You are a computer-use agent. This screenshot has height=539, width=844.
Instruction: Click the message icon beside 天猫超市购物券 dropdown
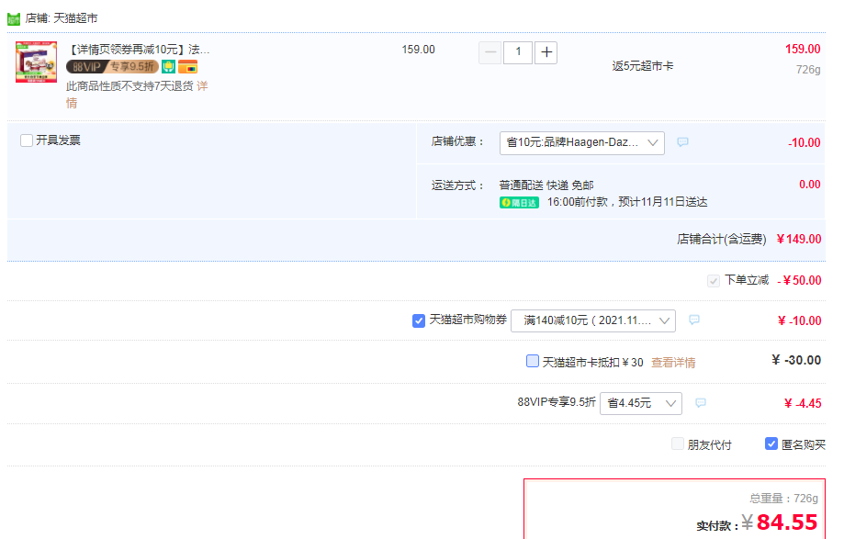[x=694, y=320]
